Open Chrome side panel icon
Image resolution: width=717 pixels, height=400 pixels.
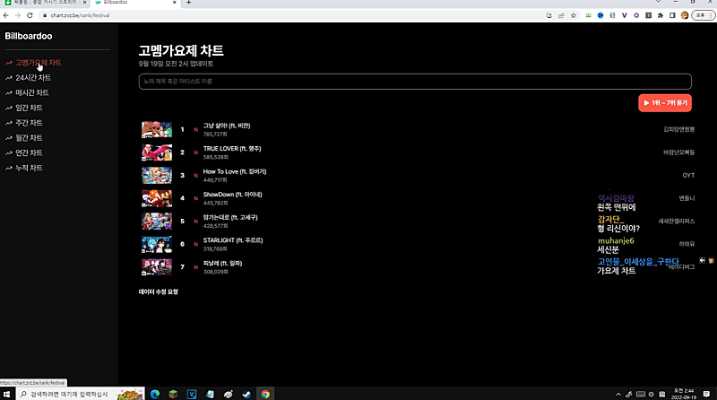point(672,15)
